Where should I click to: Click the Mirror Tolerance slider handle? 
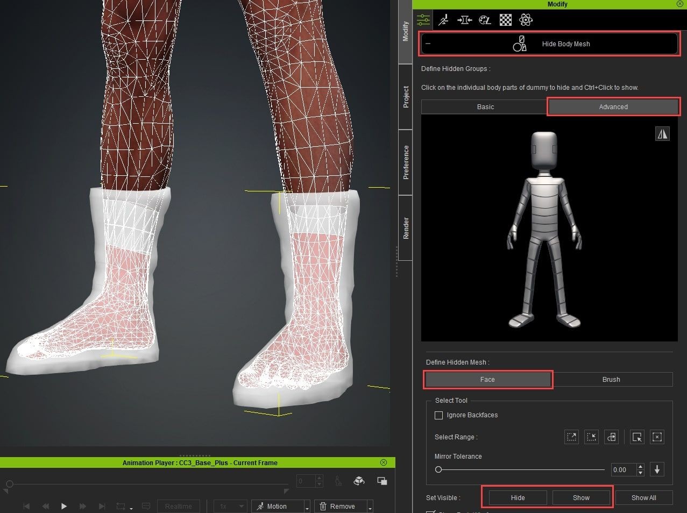click(x=438, y=469)
